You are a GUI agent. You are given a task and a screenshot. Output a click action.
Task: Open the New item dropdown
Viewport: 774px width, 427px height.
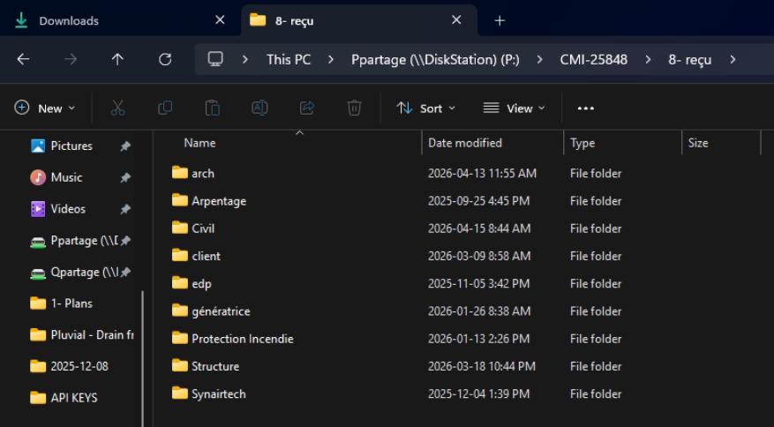[x=45, y=108]
